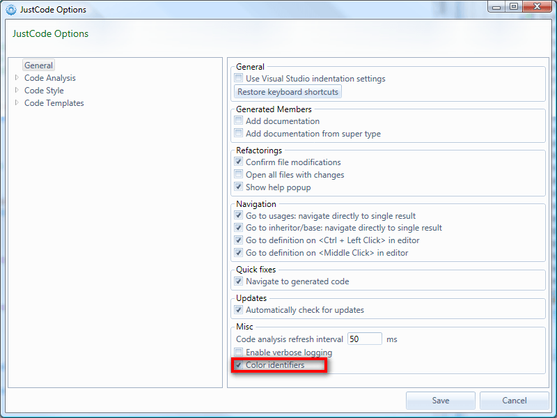Toggle Go to usages single result checkbox

[238, 215]
